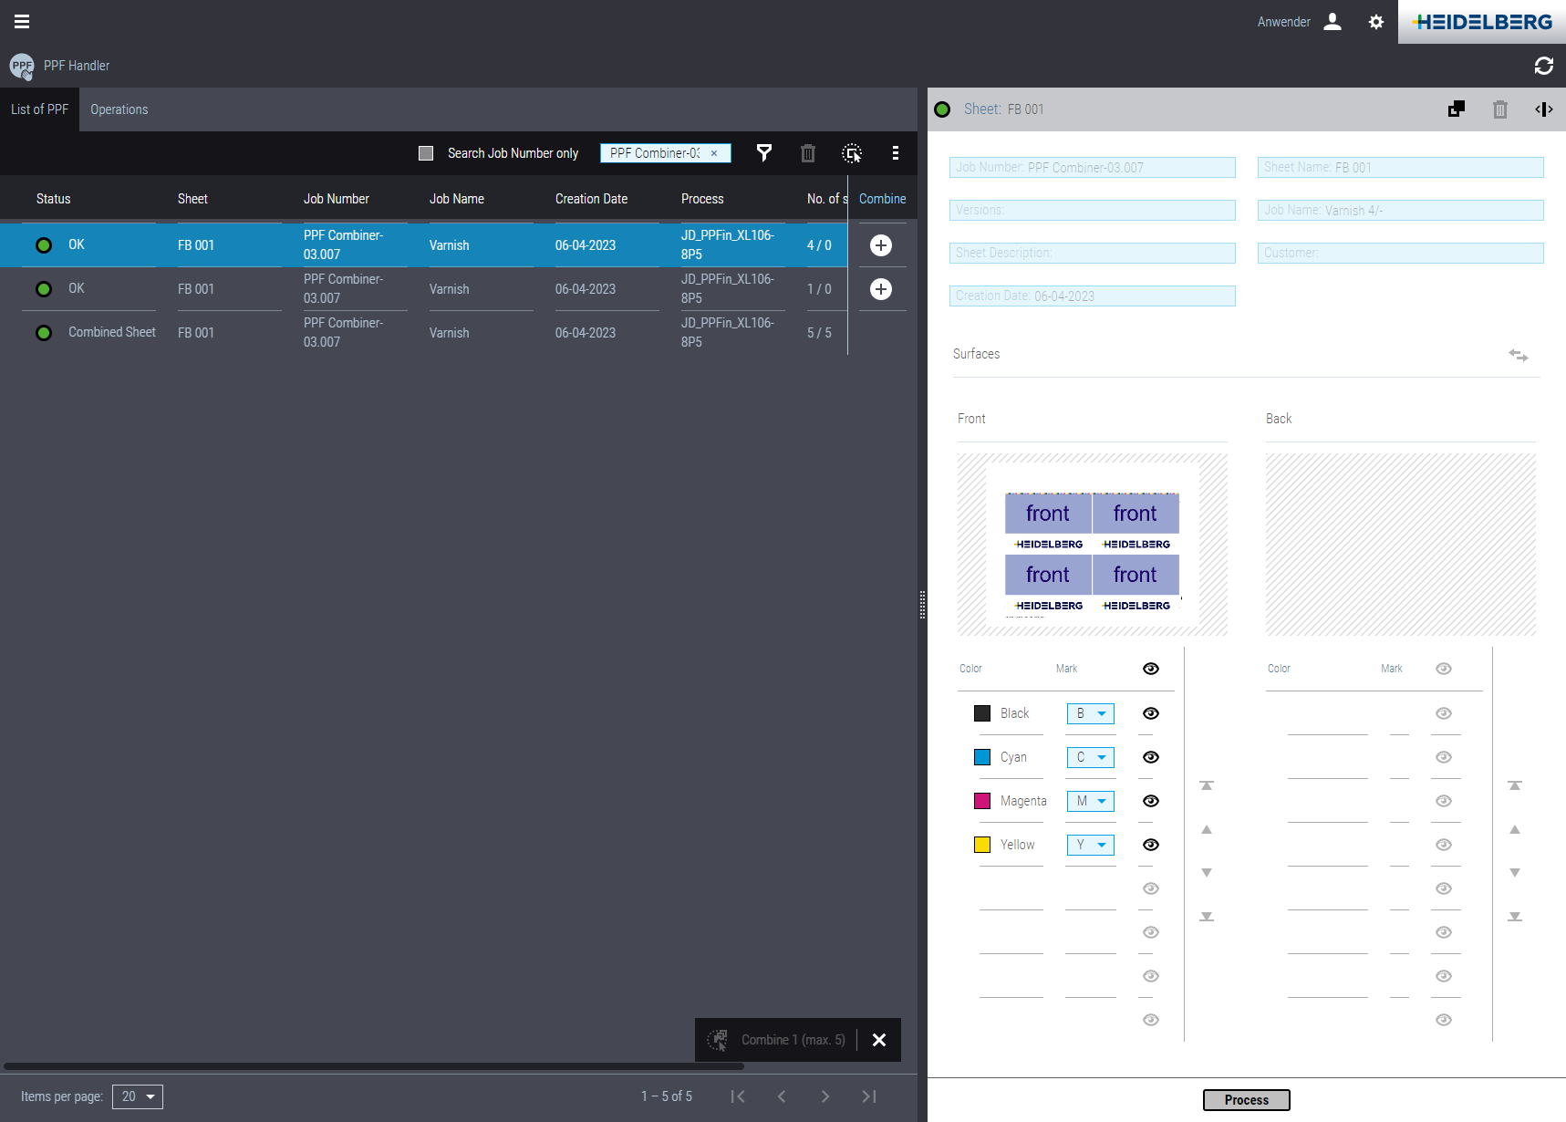
Task: Click the plus combine icon in selected row
Action: 880,245
